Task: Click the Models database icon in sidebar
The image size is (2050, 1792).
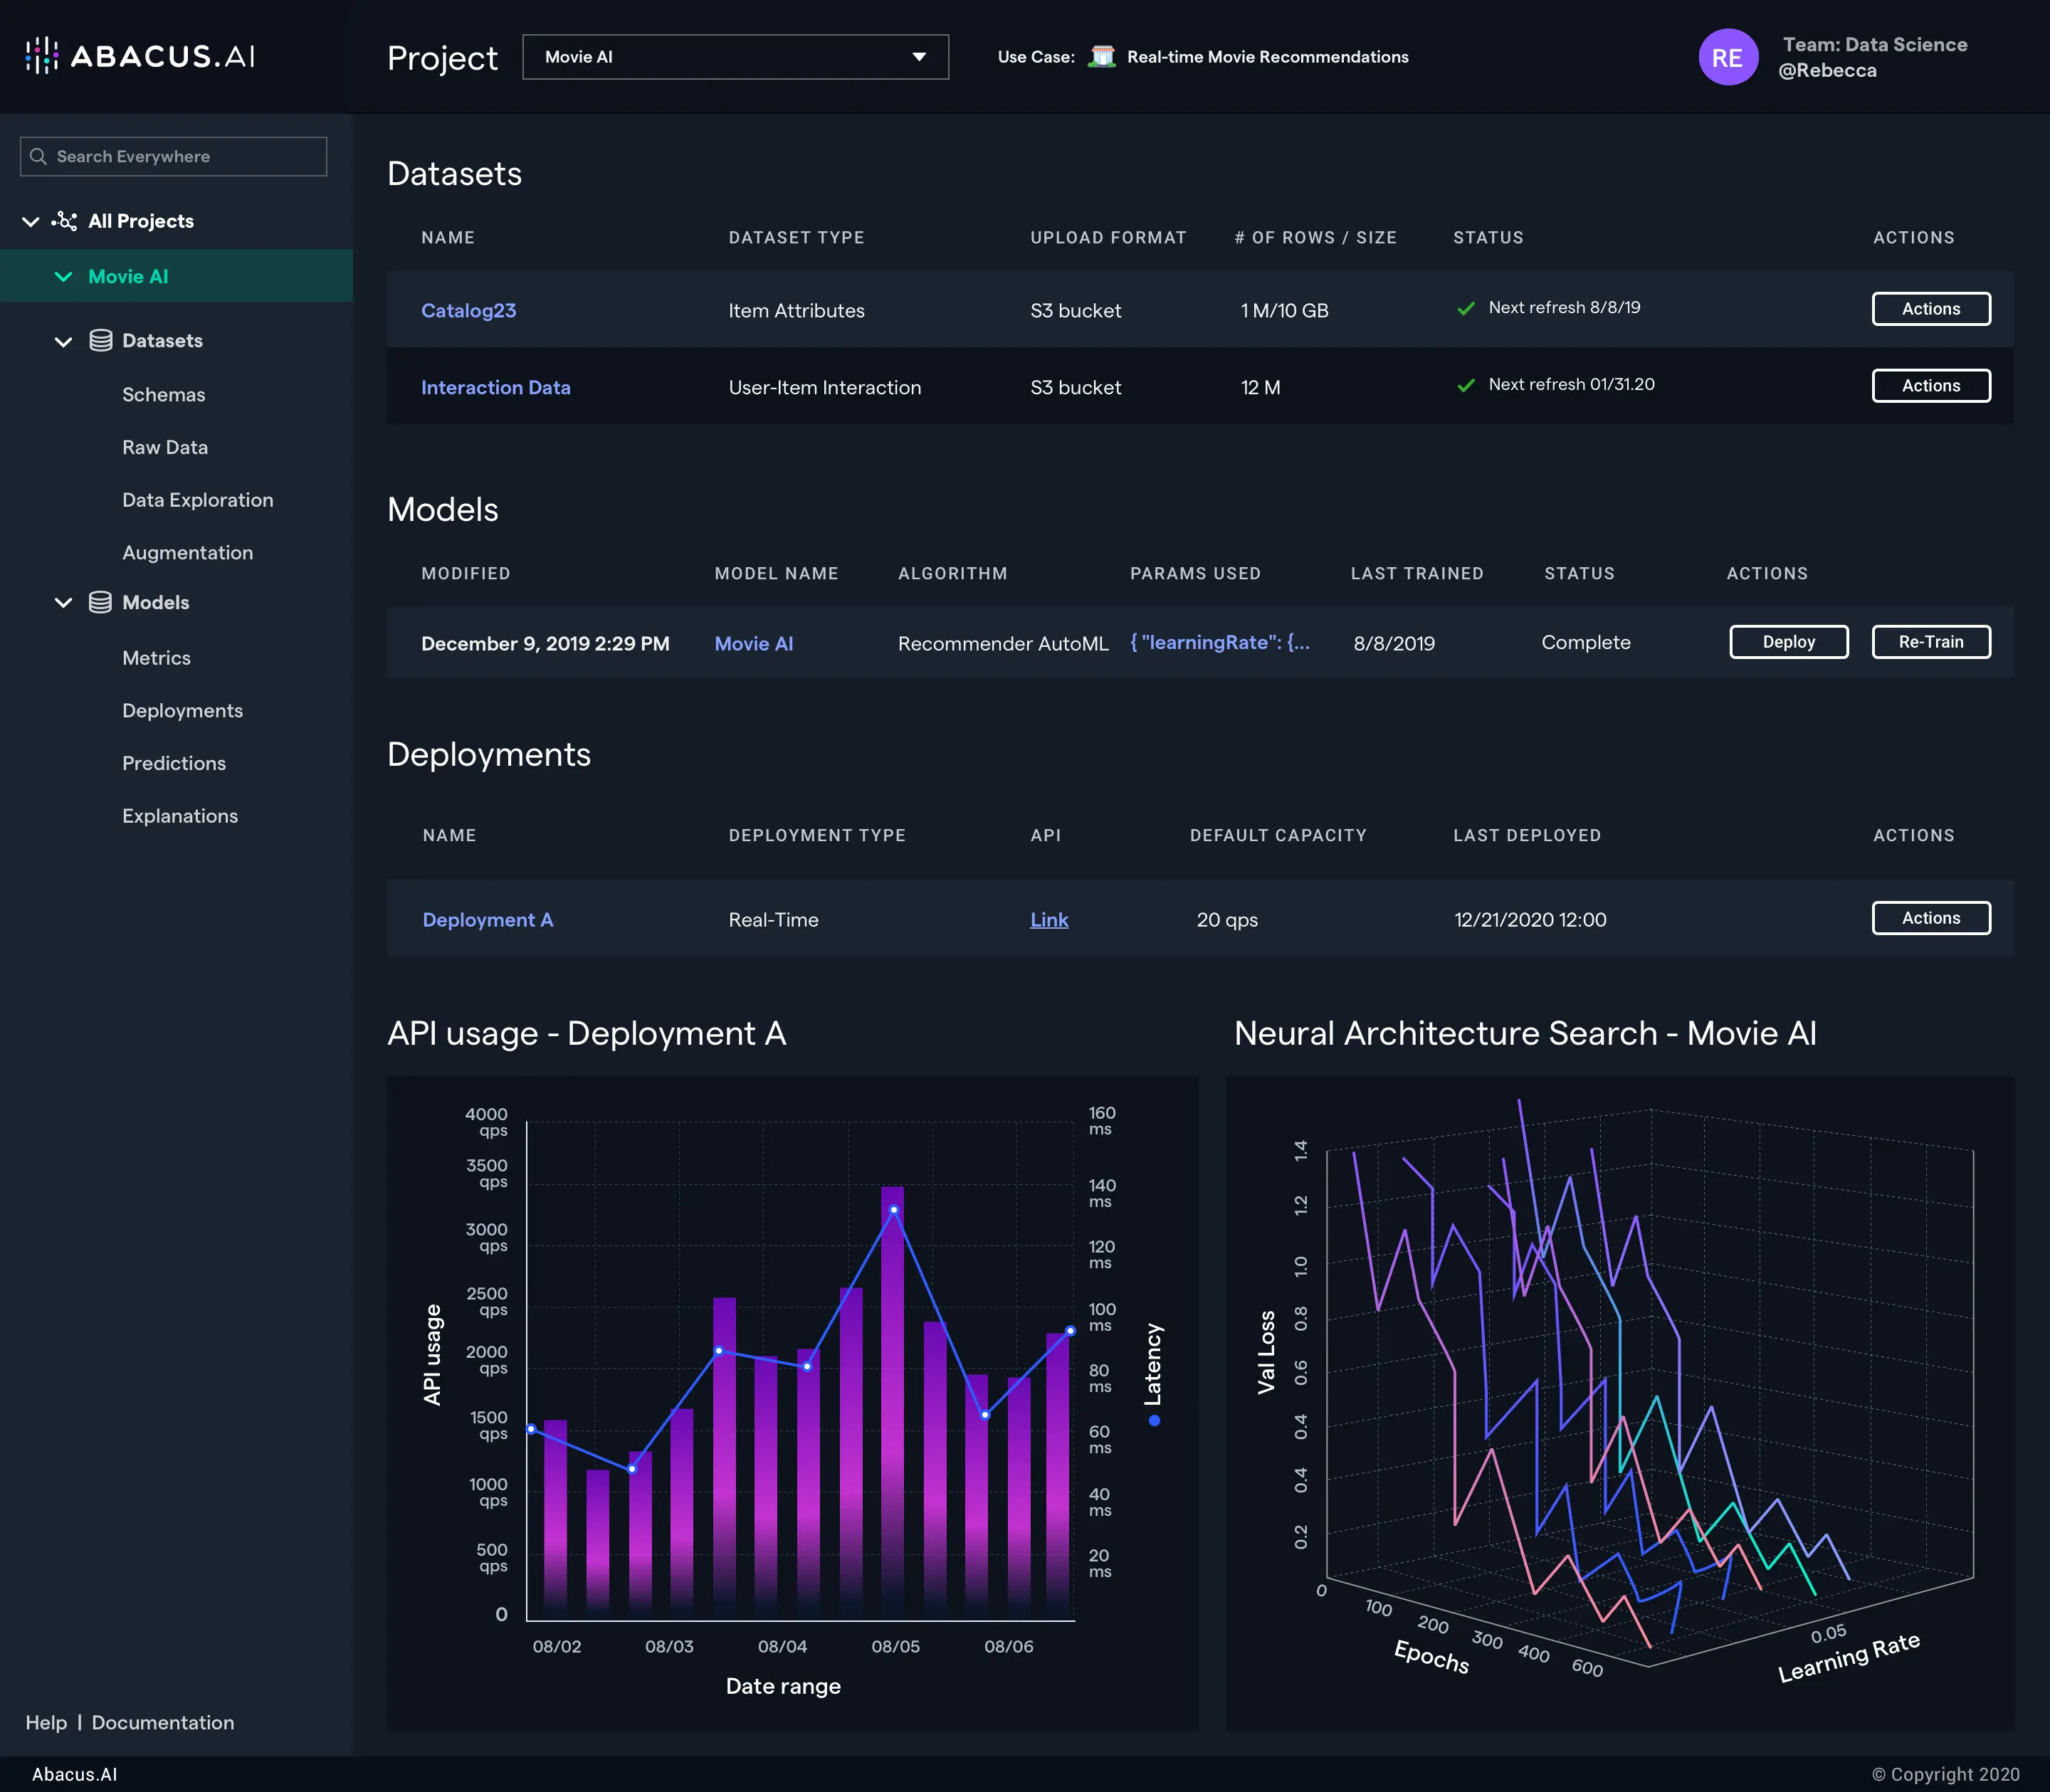Action: [x=100, y=603]
